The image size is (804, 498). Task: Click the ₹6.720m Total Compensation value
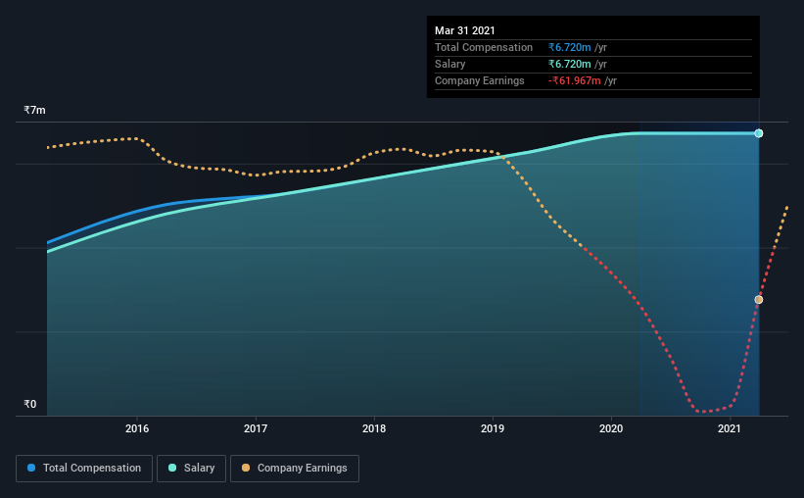(x=569, y=47)
